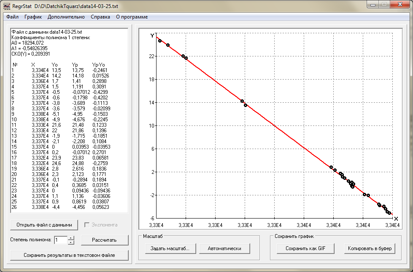Open the Файл menu

click(12, 17)
